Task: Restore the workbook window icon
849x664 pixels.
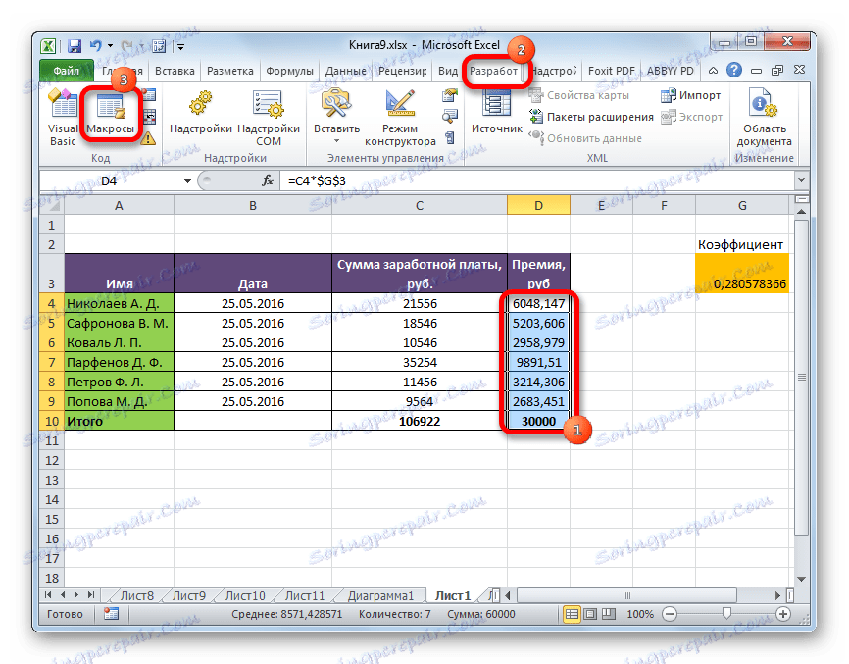Action: tap(777, 71)
